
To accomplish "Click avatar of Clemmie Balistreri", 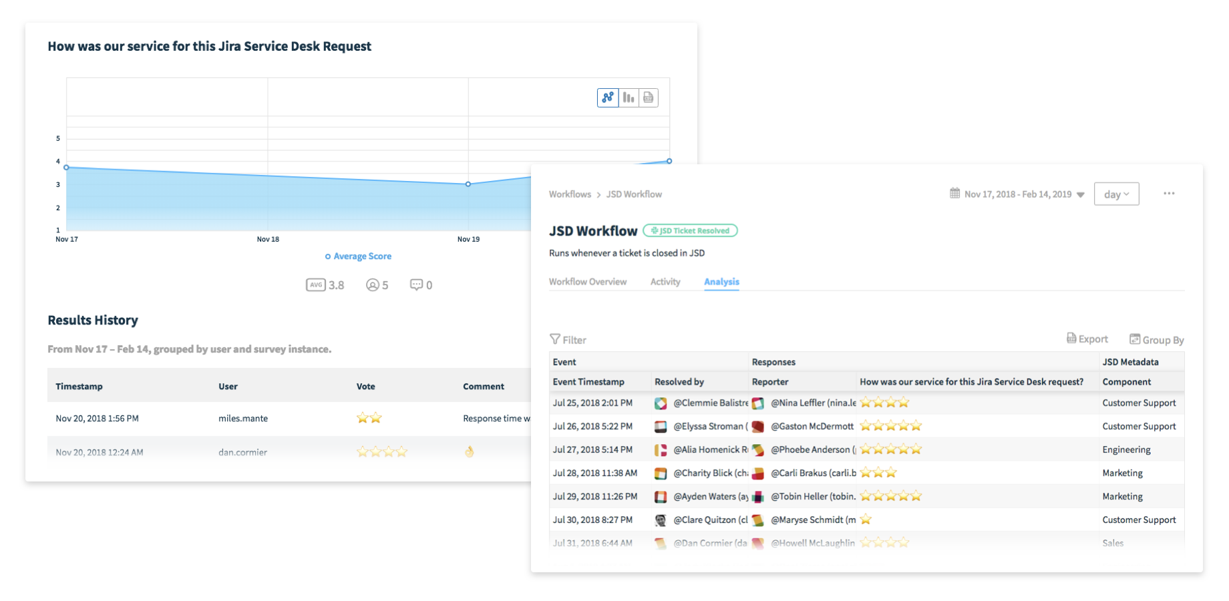I will (661, 403).
